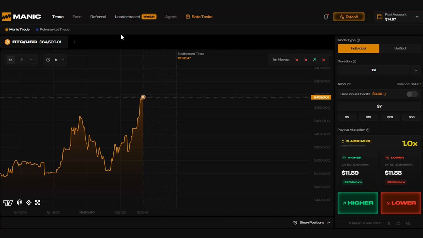Image resolution: width=423 pixels, height=238 pixels.
Task: Switch to line chart icon
Action: [32, 60]
